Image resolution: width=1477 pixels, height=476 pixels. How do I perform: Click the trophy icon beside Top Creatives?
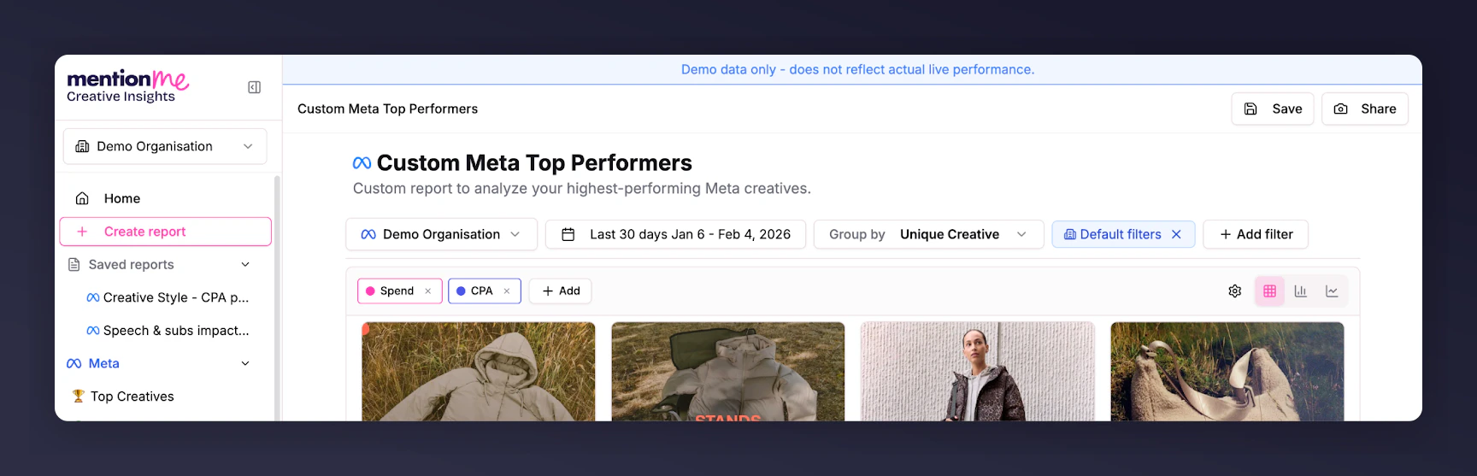tap(78, 397)
